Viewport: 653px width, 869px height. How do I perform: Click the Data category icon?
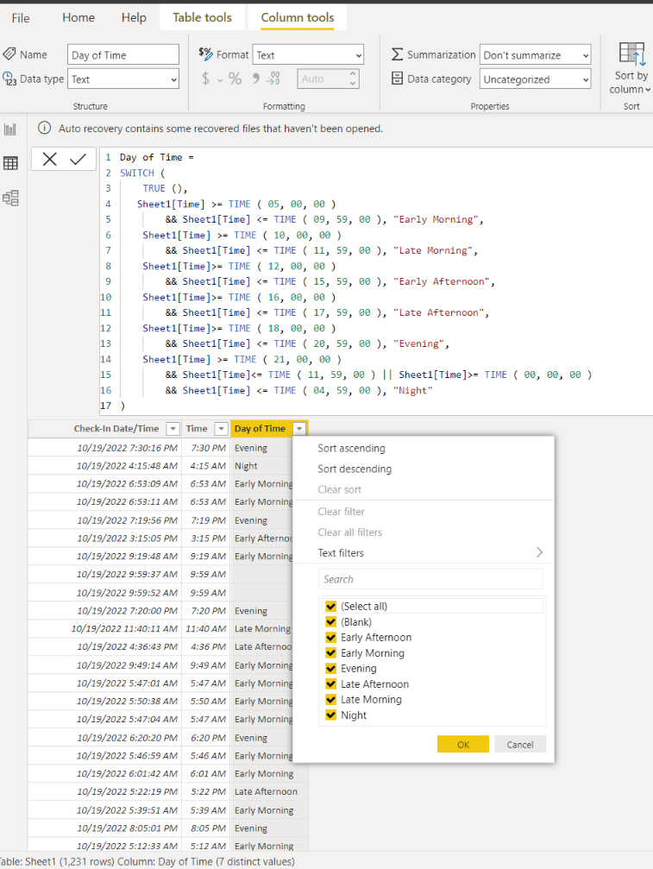tap(397, 79)
